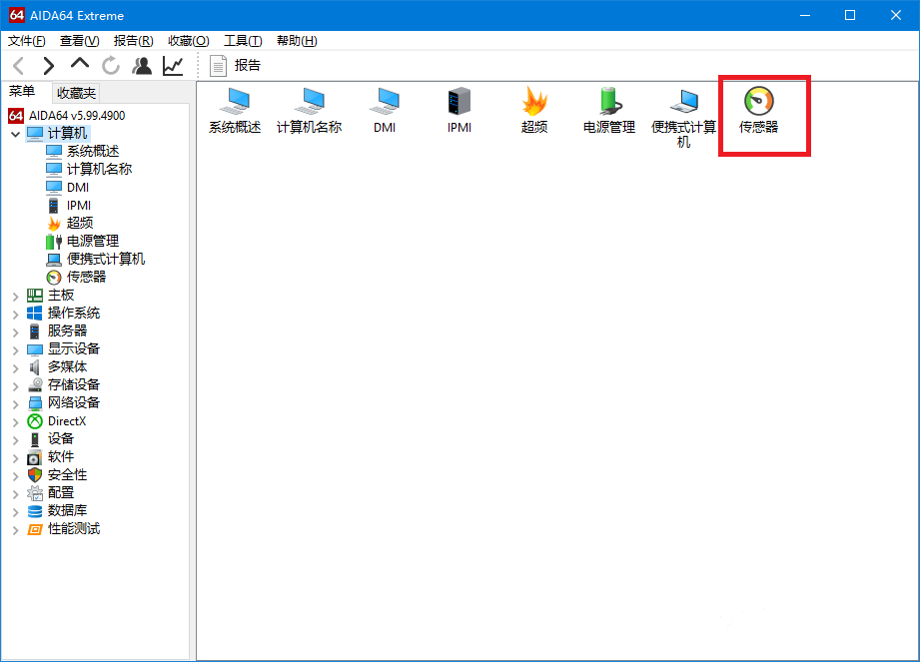This screenshot has height=662, width=920.
Task: Expand the 服务器 tree node
Action: [16, 331]
